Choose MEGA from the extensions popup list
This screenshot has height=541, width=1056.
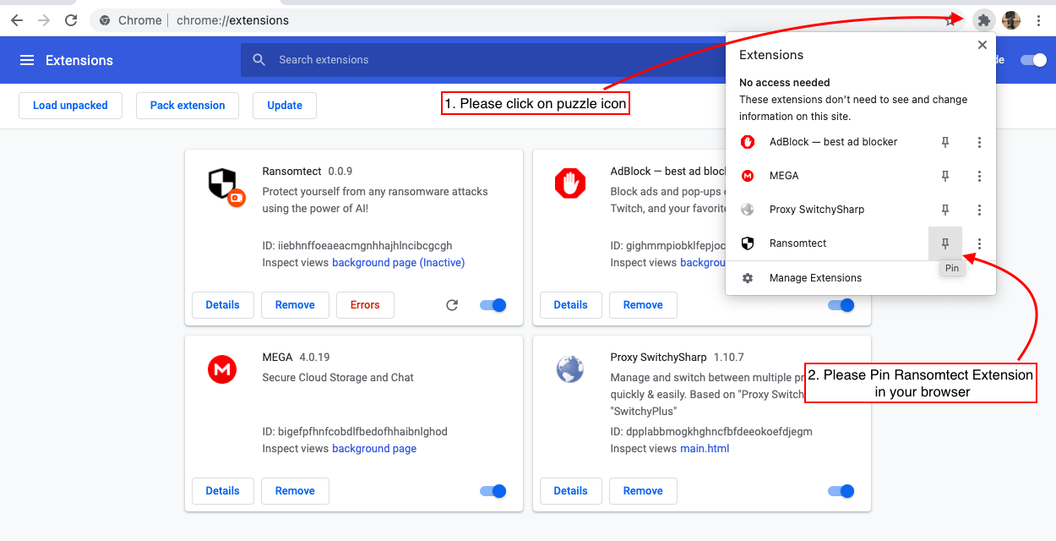point(783,176)
